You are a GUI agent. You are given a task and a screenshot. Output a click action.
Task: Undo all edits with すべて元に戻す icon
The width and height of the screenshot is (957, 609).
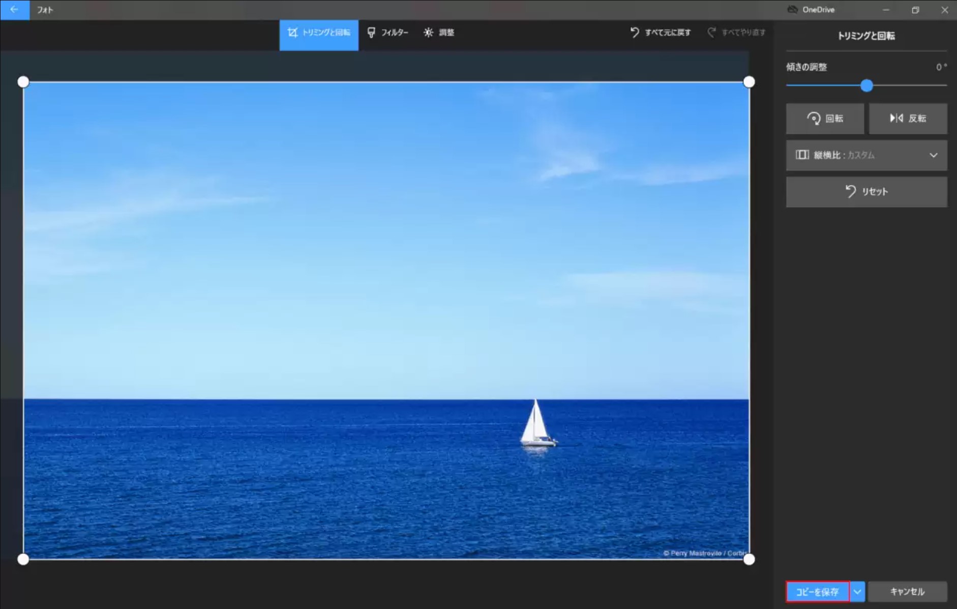coord(635,32)
